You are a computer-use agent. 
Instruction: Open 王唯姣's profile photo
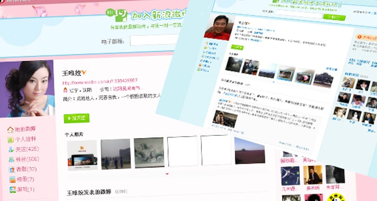click(x=27, y=88)
